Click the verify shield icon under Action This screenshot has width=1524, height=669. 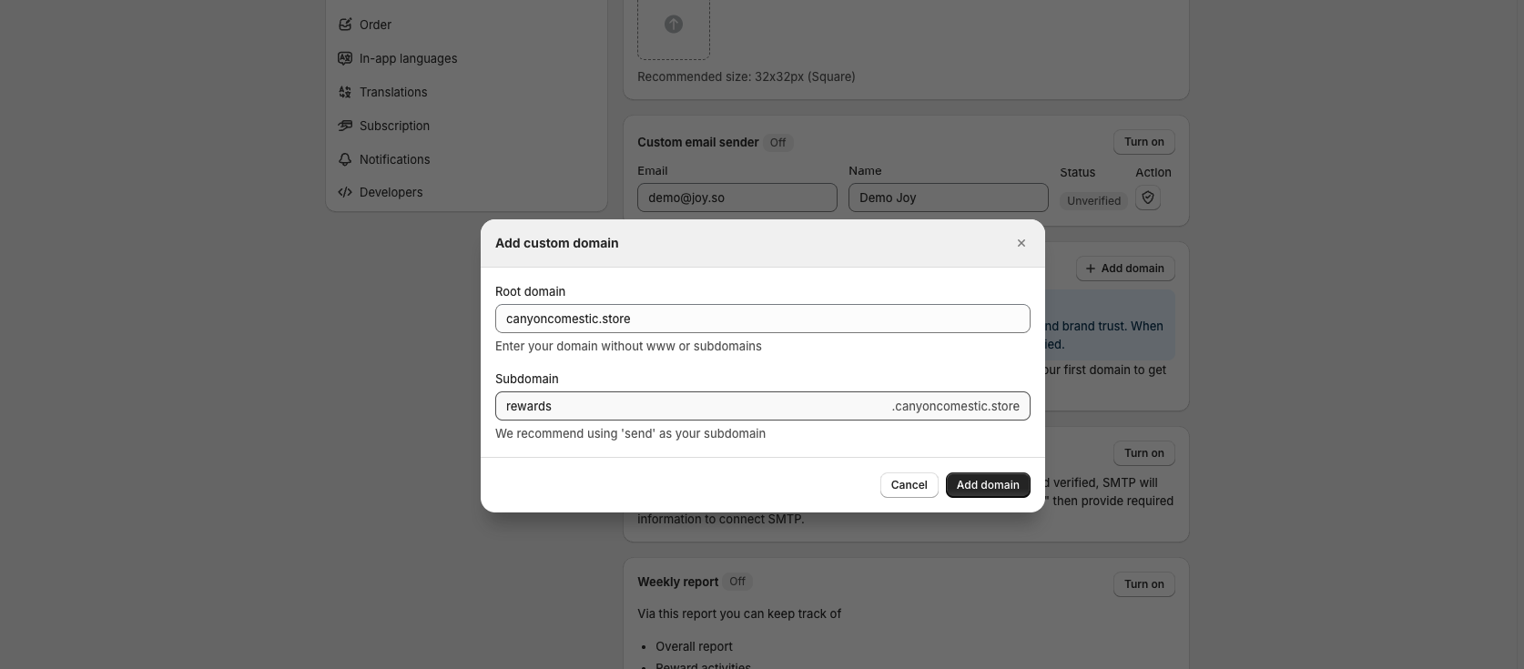(1147, 198)
